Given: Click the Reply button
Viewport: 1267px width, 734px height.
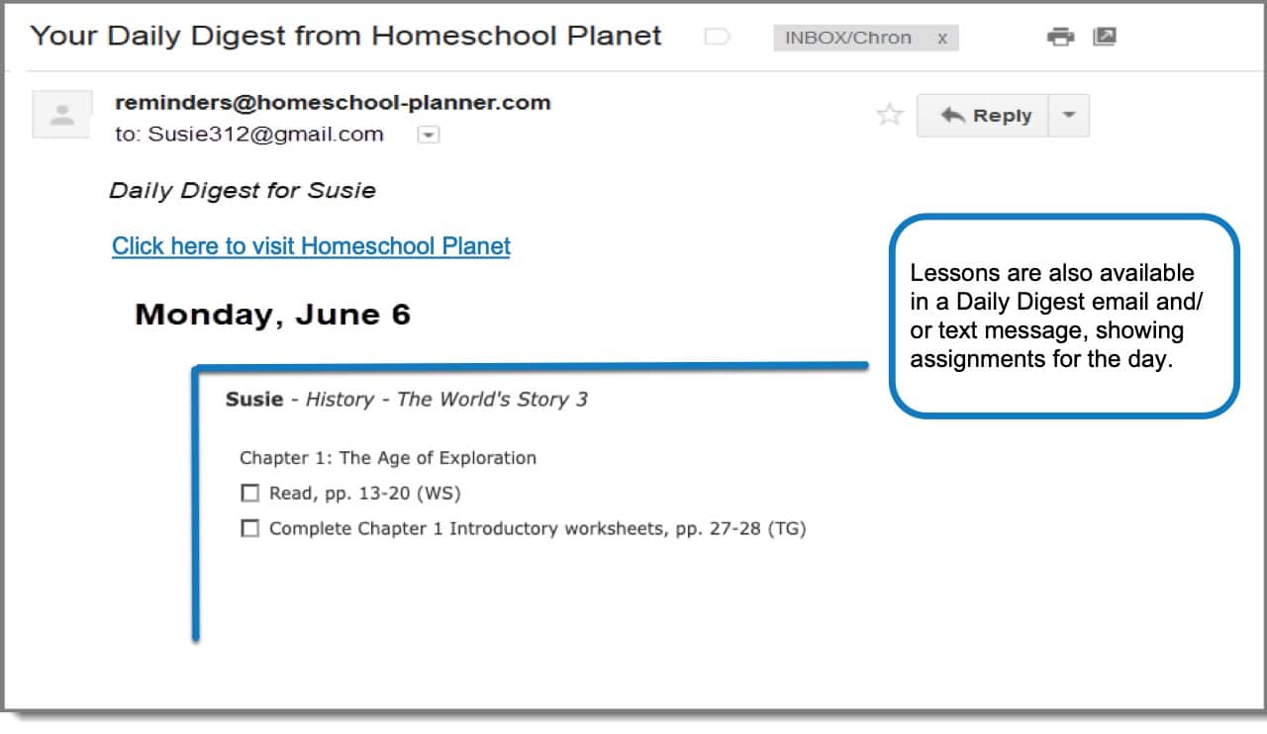Looking at the screenshot, I should (982, 116).
